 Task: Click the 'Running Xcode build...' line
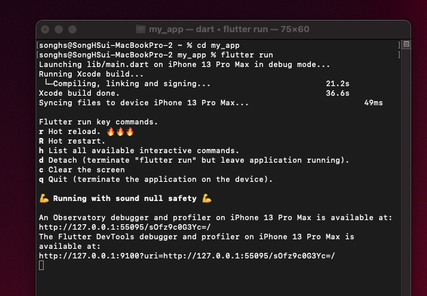pyautogui.click(x=91, y=74)
